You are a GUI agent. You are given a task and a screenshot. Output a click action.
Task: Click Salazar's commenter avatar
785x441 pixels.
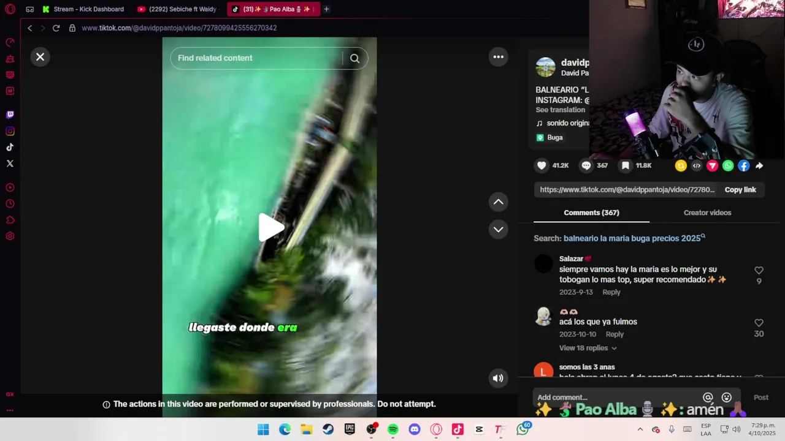(543, 264)
